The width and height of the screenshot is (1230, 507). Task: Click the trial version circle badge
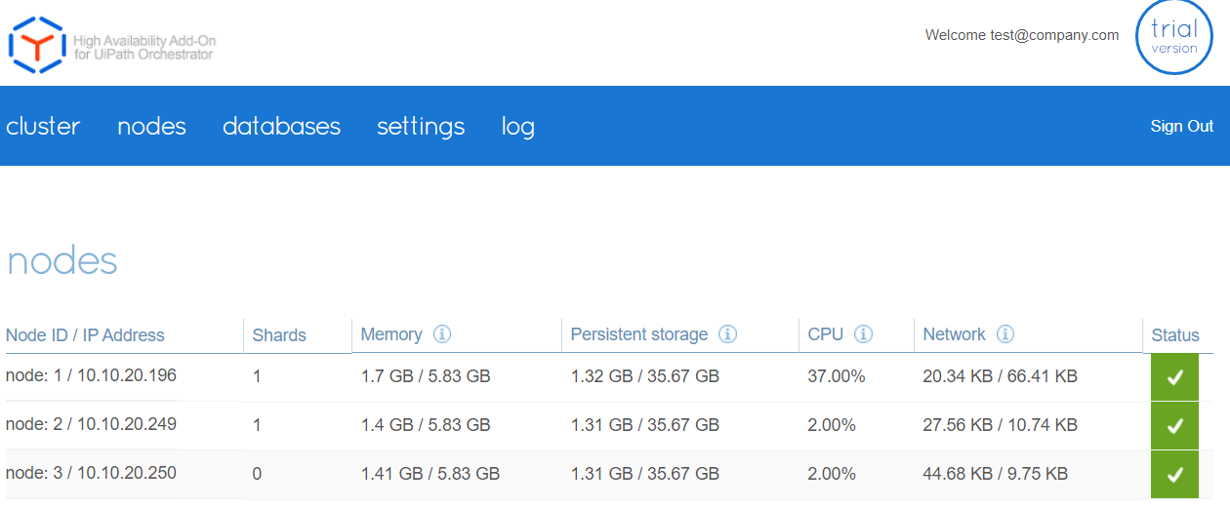click(1173, 38)
